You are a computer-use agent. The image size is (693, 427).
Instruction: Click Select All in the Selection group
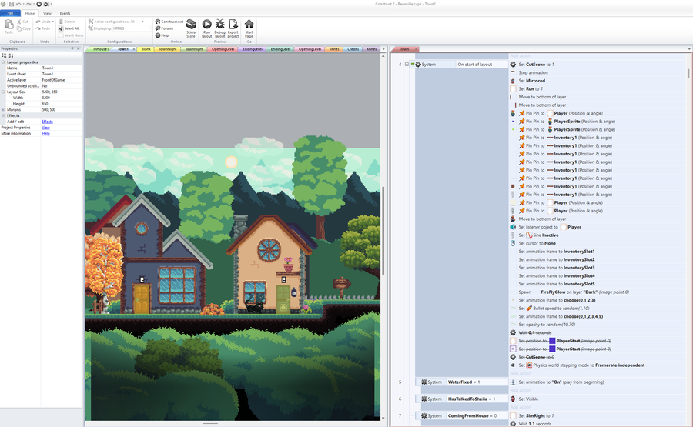coord(69,28)
